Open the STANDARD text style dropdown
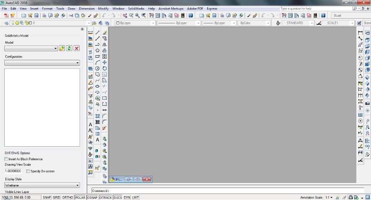 [311, 23]
